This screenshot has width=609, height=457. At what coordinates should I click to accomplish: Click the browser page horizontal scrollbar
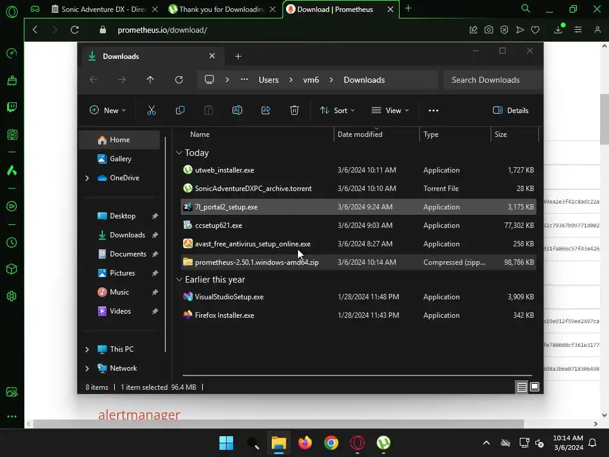[x=278, y=424]
